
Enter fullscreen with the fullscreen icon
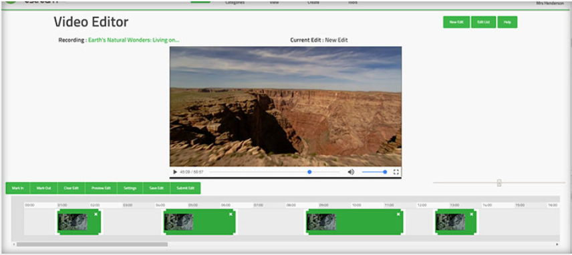pyautogui.click(x=396, y=172)
